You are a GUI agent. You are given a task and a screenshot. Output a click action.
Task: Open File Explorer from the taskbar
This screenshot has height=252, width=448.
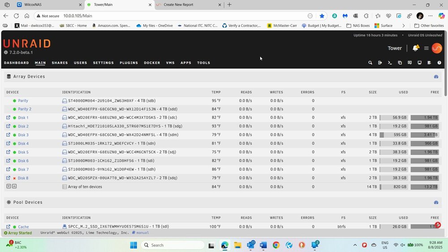(x=237, y=245)
